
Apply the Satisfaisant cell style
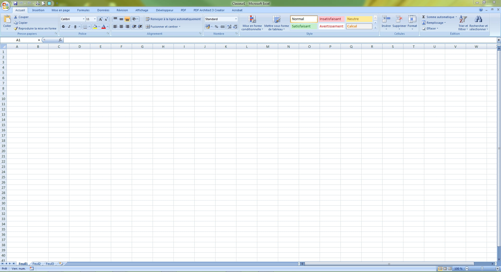tap(303, 26)
